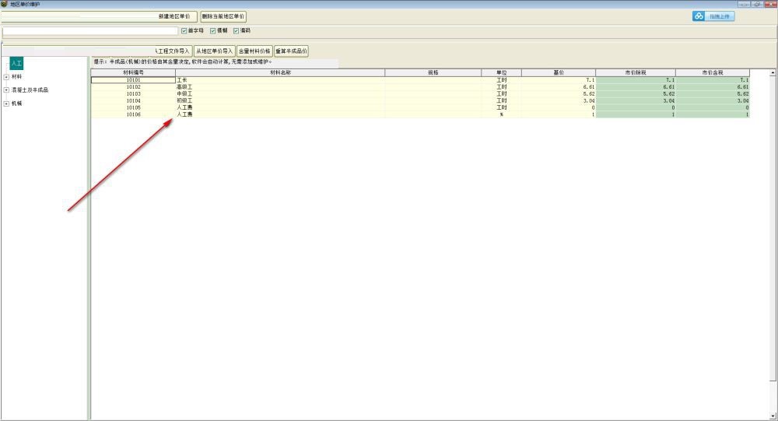
Task: Click the 工程文件导入 button
Action: [x=172, y=51]
